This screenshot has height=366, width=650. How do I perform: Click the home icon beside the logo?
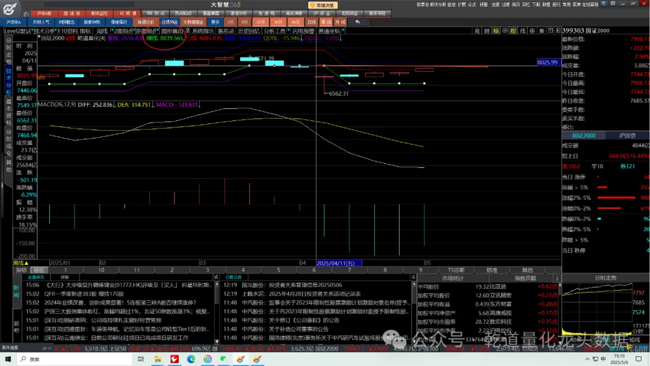click(x=25, y=13)
